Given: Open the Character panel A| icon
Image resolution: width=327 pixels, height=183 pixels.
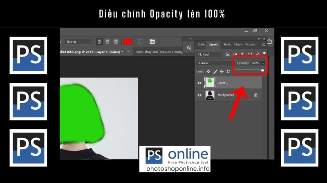Looking at the screenshot, I should pyautogui.click(x=188, y=48).
